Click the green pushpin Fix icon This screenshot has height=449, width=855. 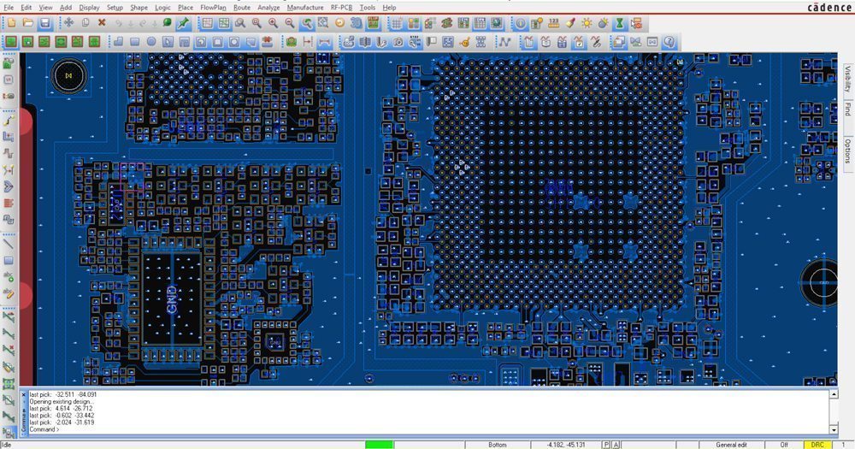click(184, 23)
